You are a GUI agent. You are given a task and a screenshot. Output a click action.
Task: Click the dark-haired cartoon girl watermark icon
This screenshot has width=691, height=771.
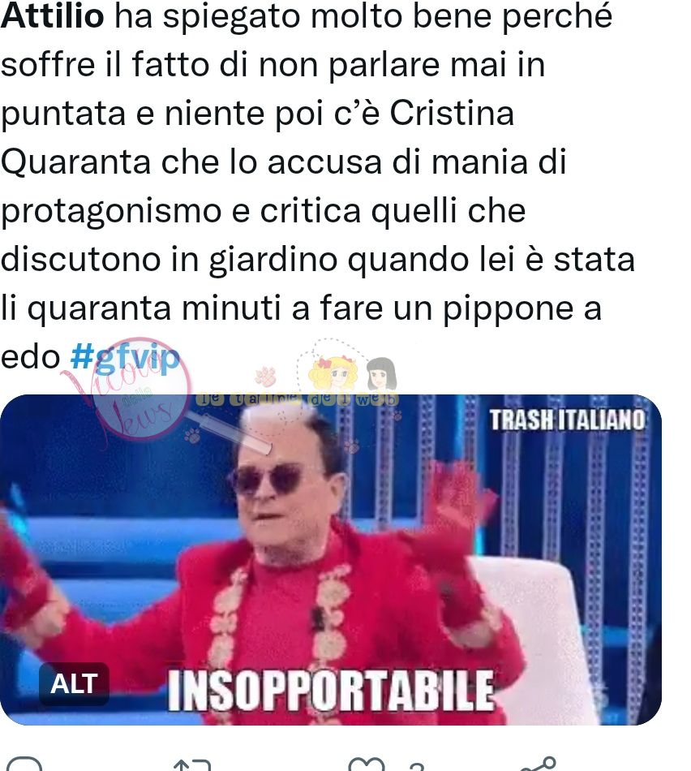[381, 374]
